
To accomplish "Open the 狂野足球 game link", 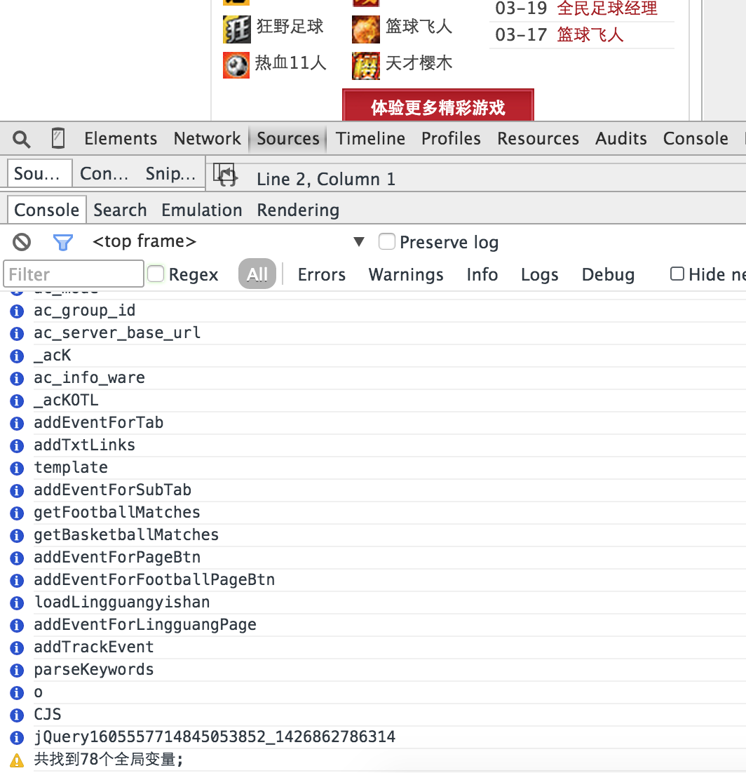I will pyautogui.click(x=290, y=26).
